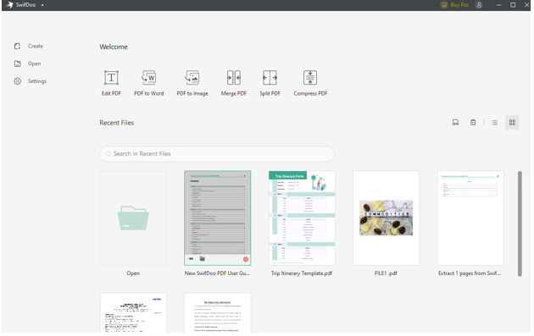This screenshot has width=534, height=336.
Task: Switch recent files to grid view
Action: [512, 123]
